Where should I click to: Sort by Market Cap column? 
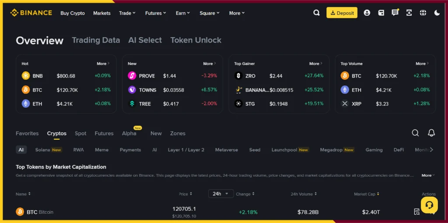click(x=367, y=194)
